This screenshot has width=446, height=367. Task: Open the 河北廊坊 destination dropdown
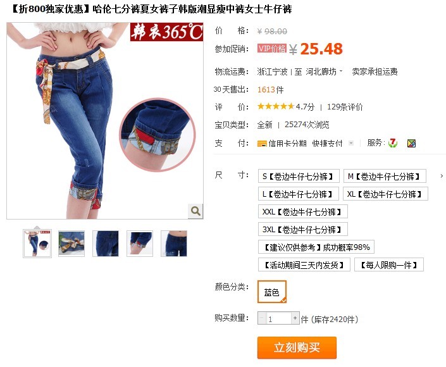coord(325,72)
